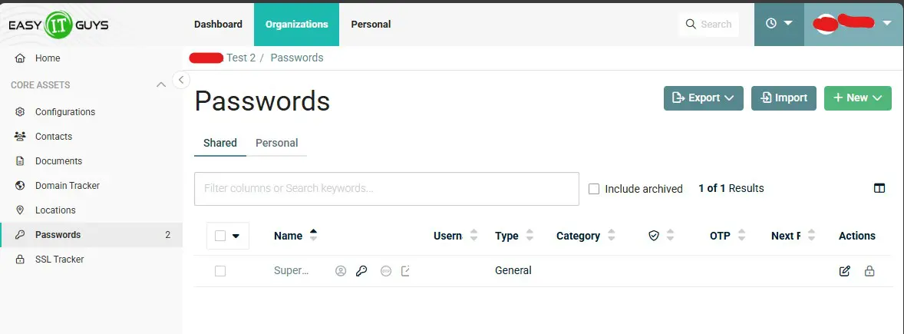Click the OTP copy icon in Super row
Viewport: 904px width, 334px height.
pos(386,271)
